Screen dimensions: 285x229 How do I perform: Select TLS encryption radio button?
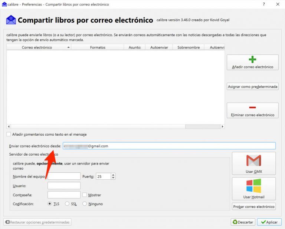click(x=50, y=203)
